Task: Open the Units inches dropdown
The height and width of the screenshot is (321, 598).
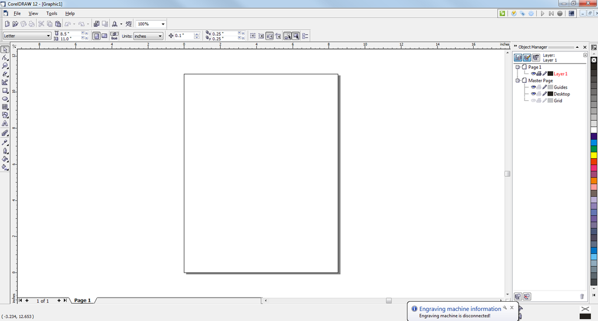Action: (x=160, y=36)
